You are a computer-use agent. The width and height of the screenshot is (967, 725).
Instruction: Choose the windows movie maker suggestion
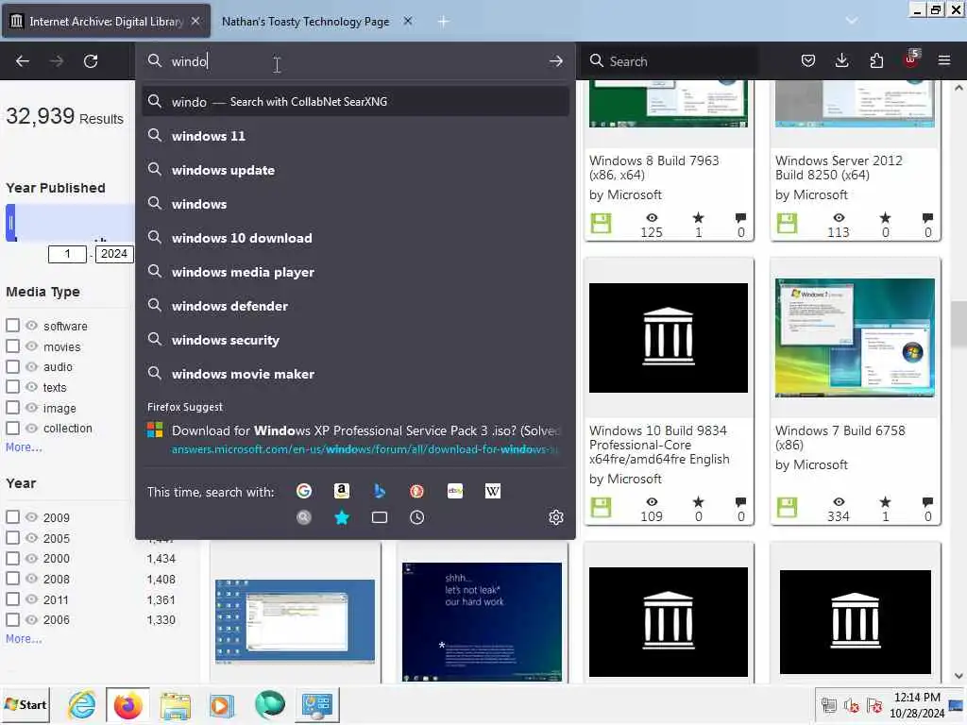pos(355,374)
